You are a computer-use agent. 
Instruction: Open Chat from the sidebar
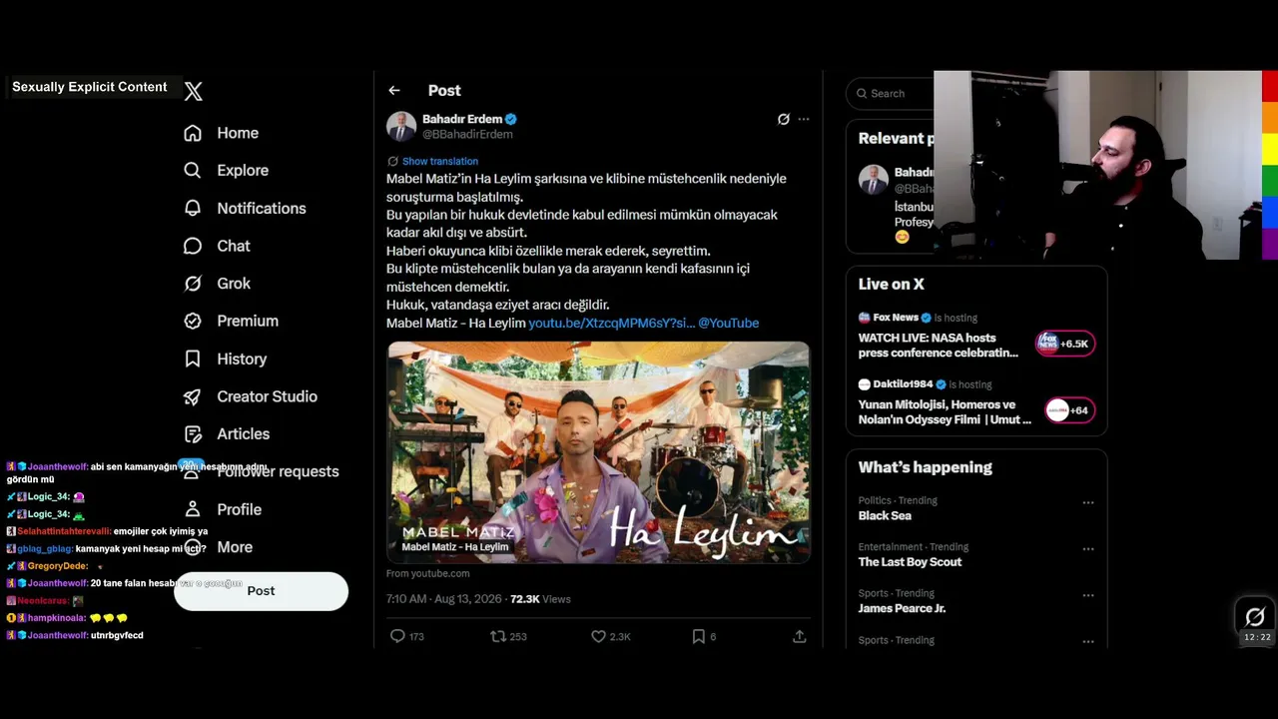[x=217, y=246]
